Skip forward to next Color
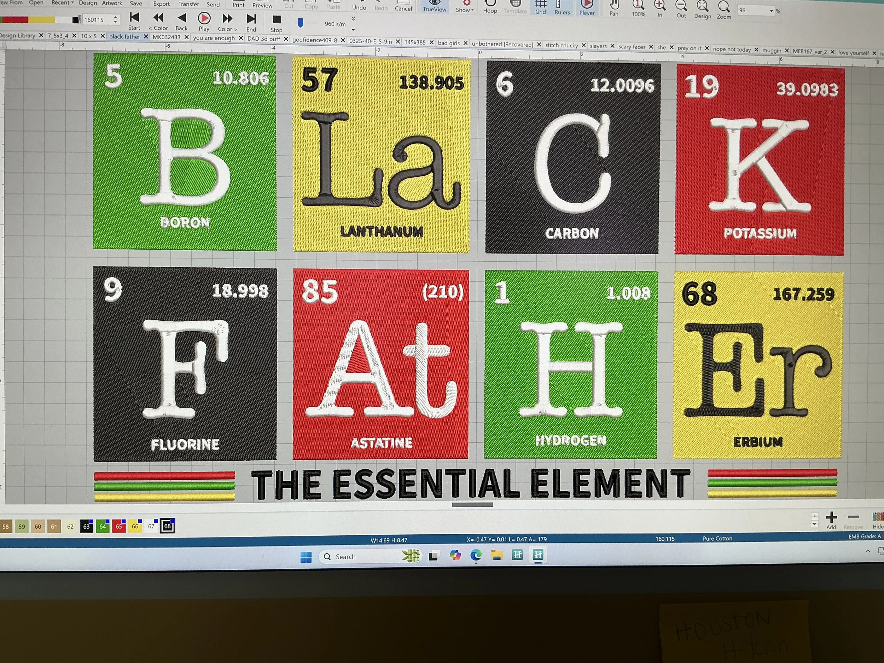 pos(227,19)
